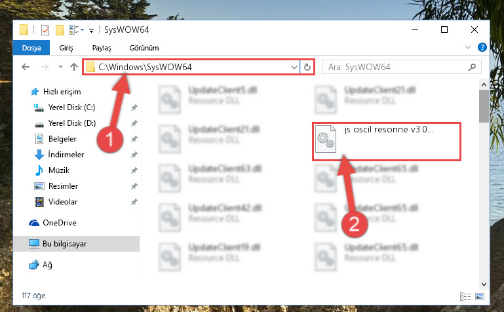The height and width of the screenshot is (312, 504).
Task: Expand the address bar history dropdown
Action: pyautogui.click(x=294, y=67)
